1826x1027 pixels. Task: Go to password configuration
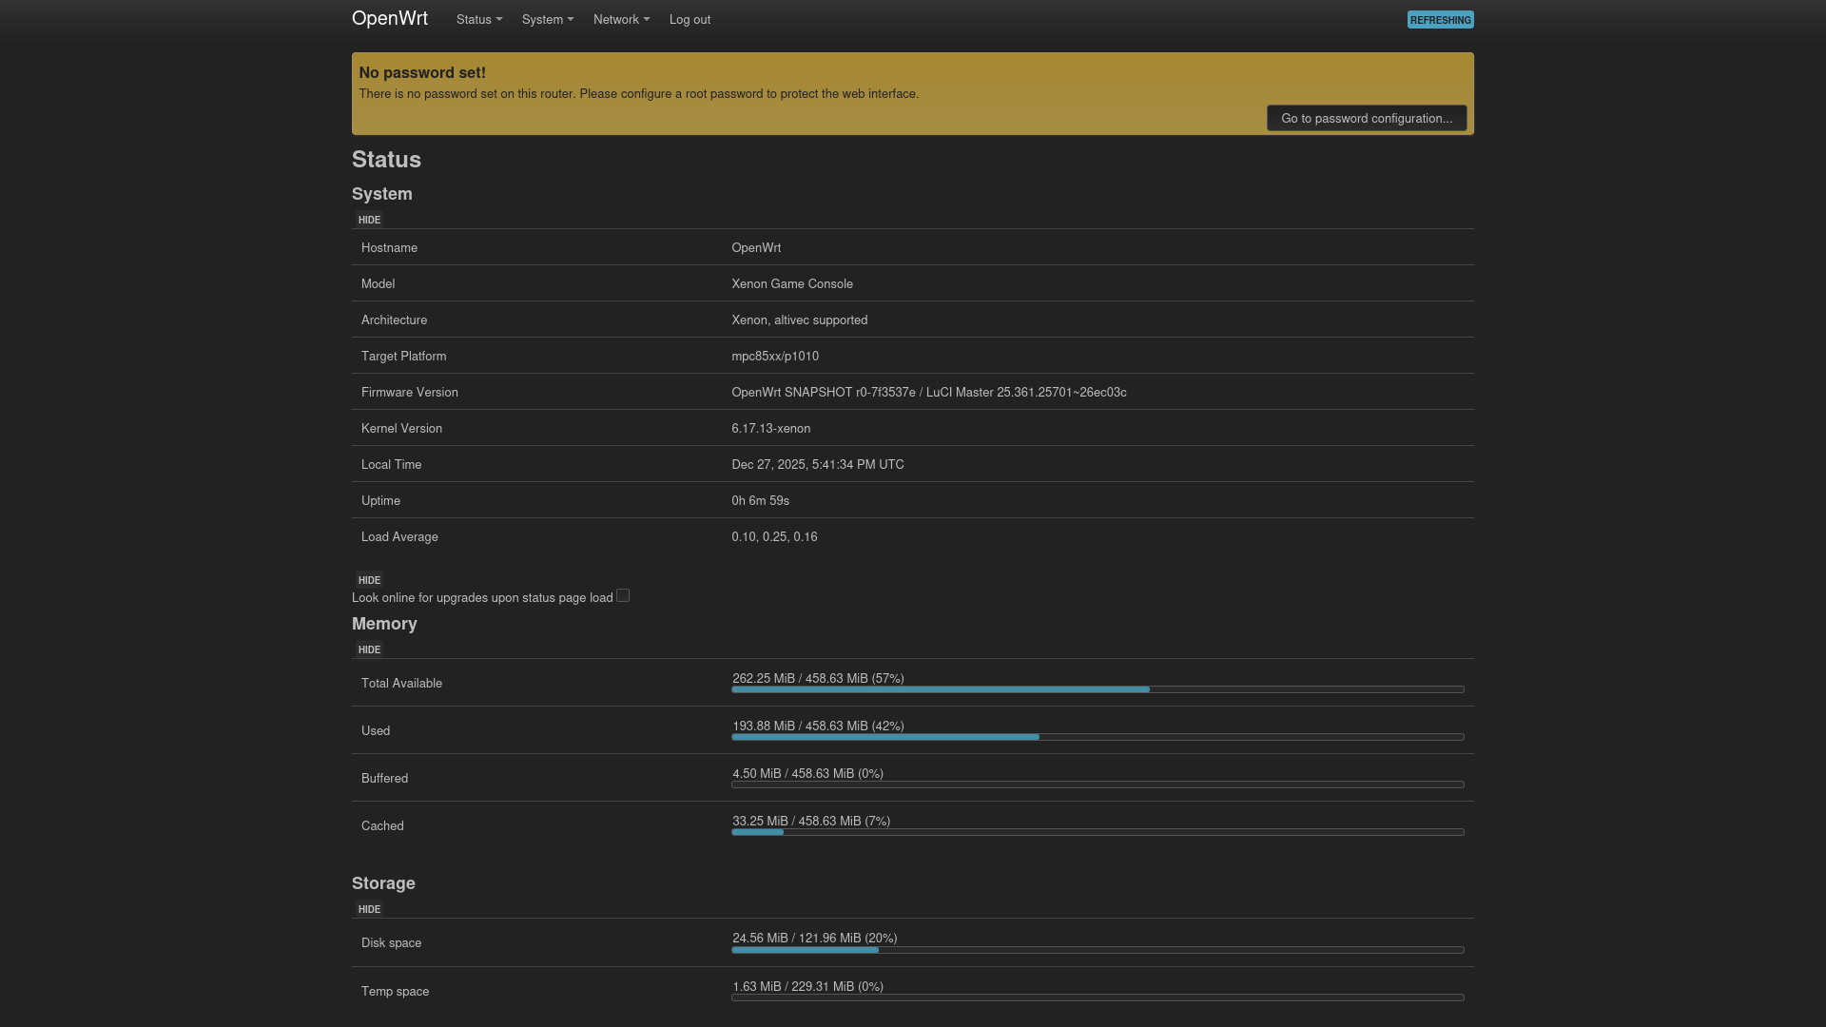tap(1366, 119)
